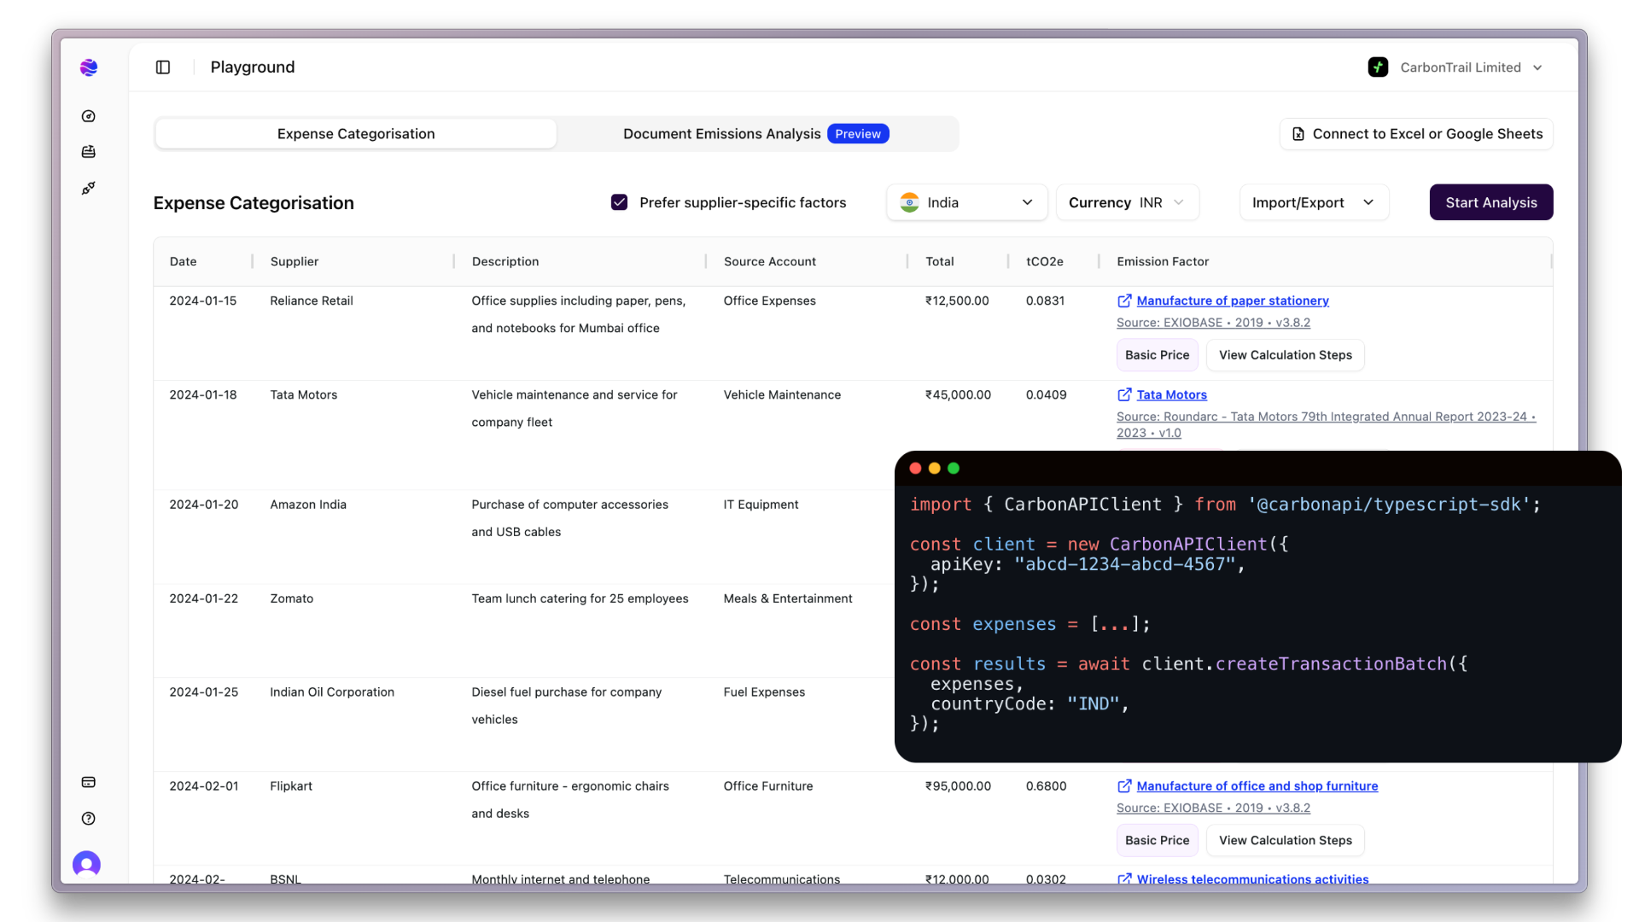Viewport: 1639px width, 922px height.
Task: Expand the Import/Export menu
Action: pos(1313,202)
